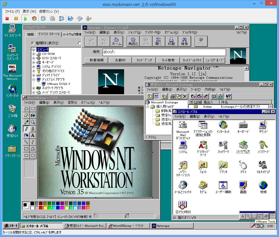The width and height of the screenshot is (279, 237).
Task: Click Netscape 印刷 button
Action: click(x=171, y=42)
